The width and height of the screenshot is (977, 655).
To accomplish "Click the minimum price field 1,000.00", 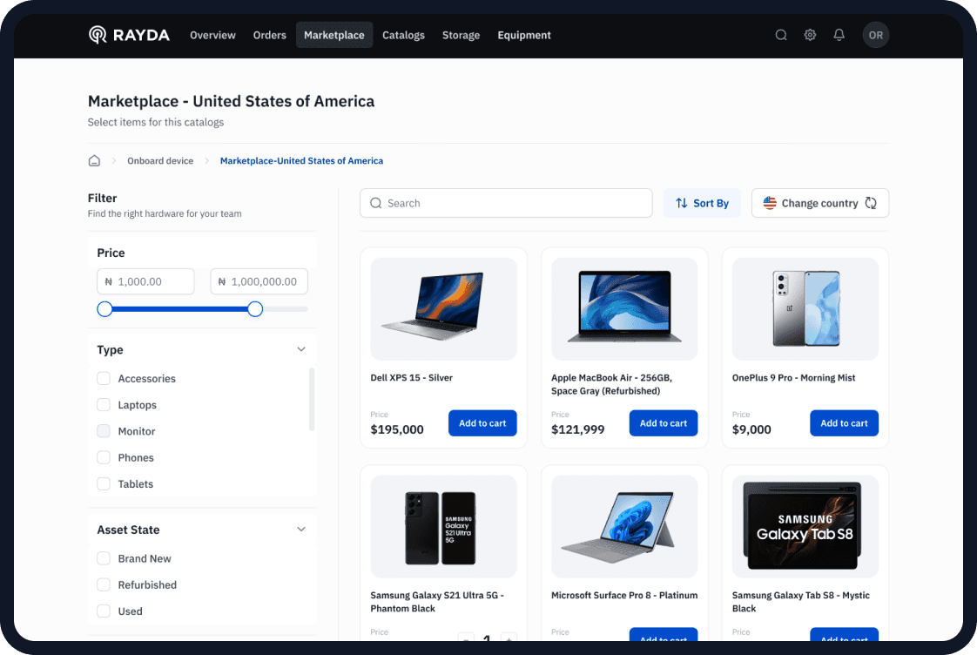I will click(x=145, y=281).
